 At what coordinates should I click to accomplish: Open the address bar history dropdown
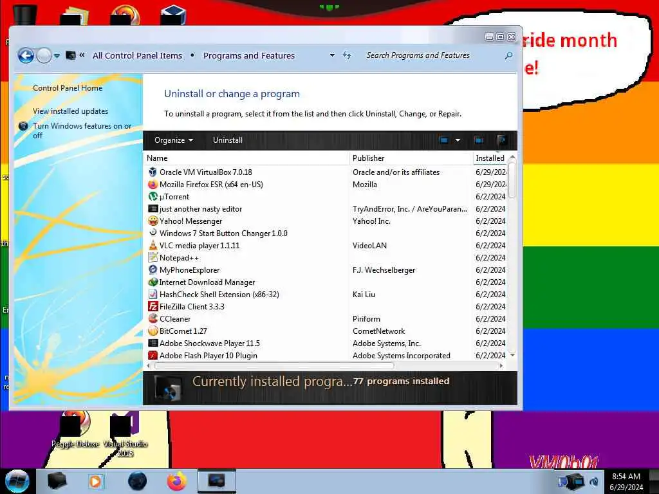click(x=332, y=55)
